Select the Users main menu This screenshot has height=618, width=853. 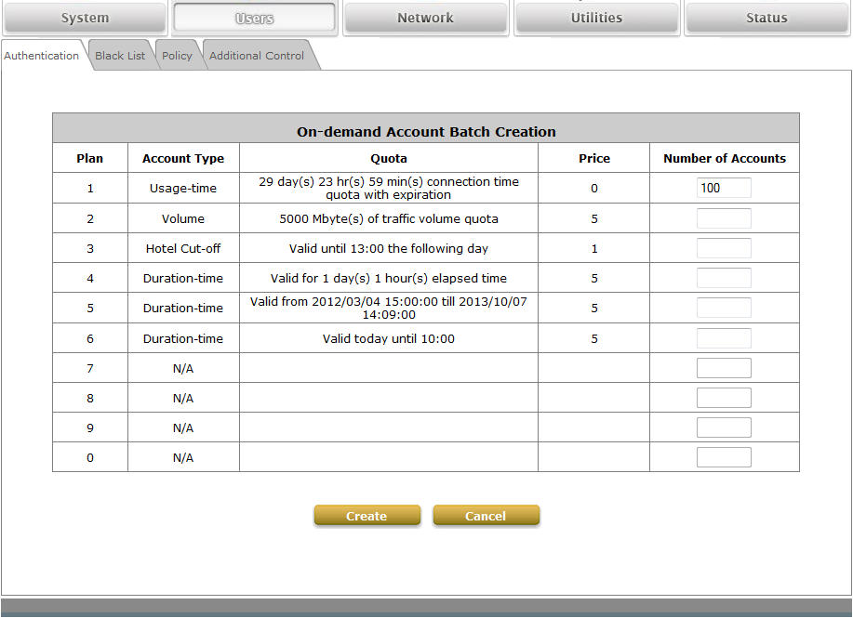[254, 18]
